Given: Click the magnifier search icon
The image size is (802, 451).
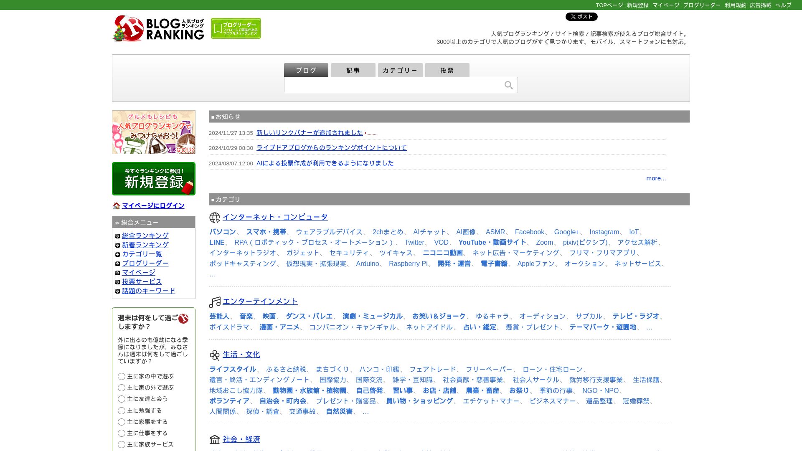Looking at the screenshot, I should click(x=508, y=85).
